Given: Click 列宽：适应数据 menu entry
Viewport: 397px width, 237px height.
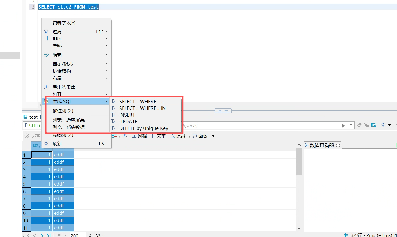Looking at the screenshot, I should click(x=68, y=127).
